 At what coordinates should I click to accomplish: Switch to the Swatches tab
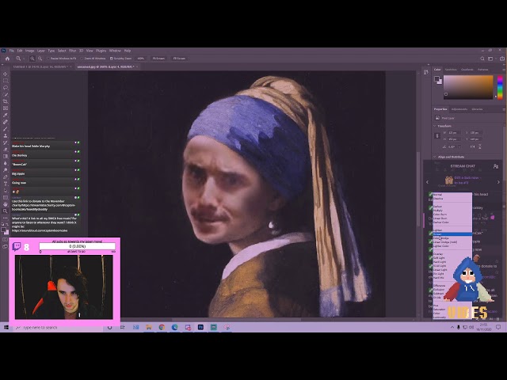pos(451,70)
